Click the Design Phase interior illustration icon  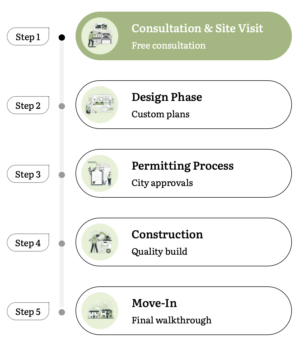coord(100,105)
